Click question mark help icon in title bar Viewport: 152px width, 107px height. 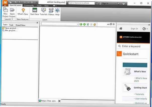[x=124, y=4]
